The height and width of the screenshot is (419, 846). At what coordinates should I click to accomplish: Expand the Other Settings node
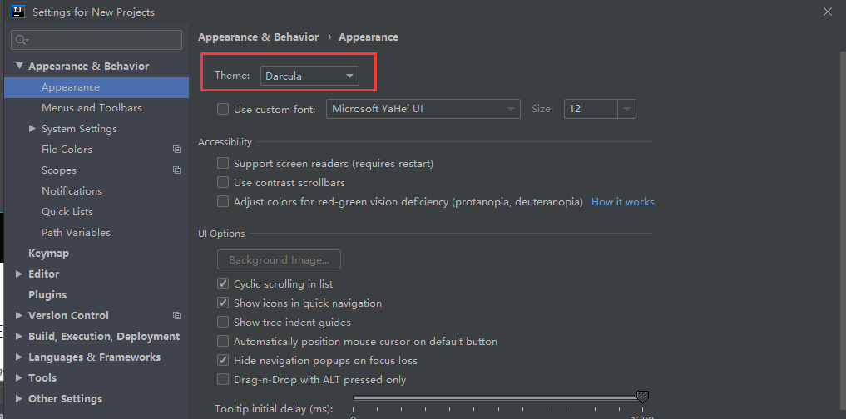click(19, 399)
